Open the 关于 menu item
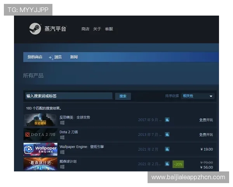Viewport: 233px width, 187px height. point(97,29)
